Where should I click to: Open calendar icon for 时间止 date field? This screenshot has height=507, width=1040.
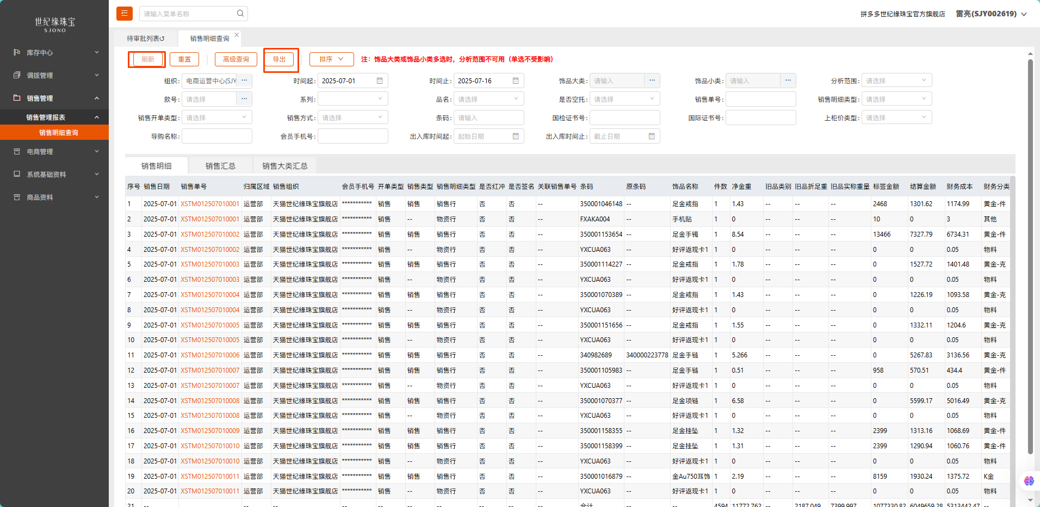click(x=516, y=81)
